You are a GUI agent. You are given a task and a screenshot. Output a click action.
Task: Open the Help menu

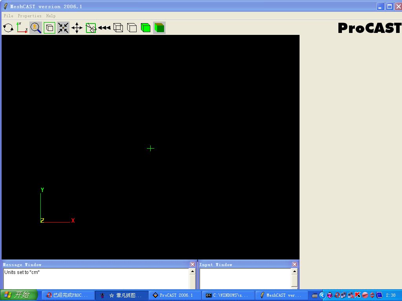point(51,16)
